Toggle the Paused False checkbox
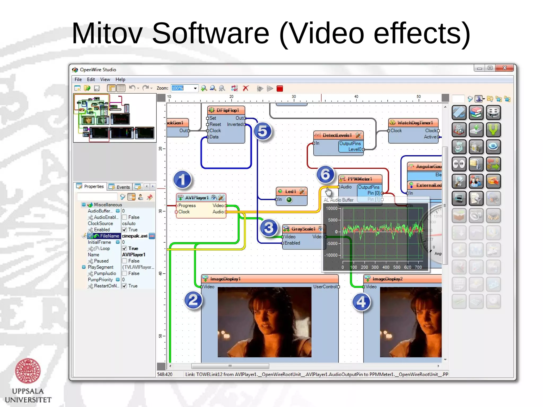Image resolution: width=543 pixels, height=407 pixels. pos(124,261)
